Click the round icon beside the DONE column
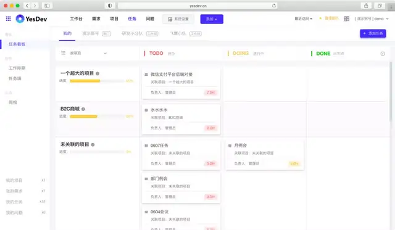 pyautogui.click(x=383, y=54)
